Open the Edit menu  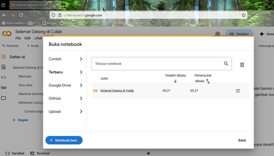pyautogui.click(x=27, y=38)
